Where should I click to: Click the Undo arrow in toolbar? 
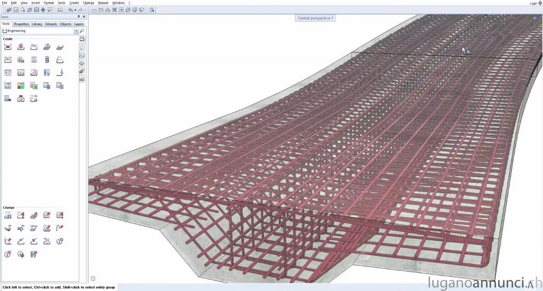pos(71,9)
